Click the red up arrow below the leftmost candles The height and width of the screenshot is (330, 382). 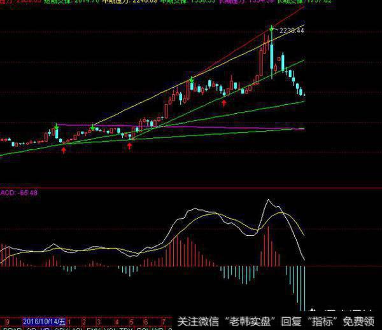click(x=63, y=150)
